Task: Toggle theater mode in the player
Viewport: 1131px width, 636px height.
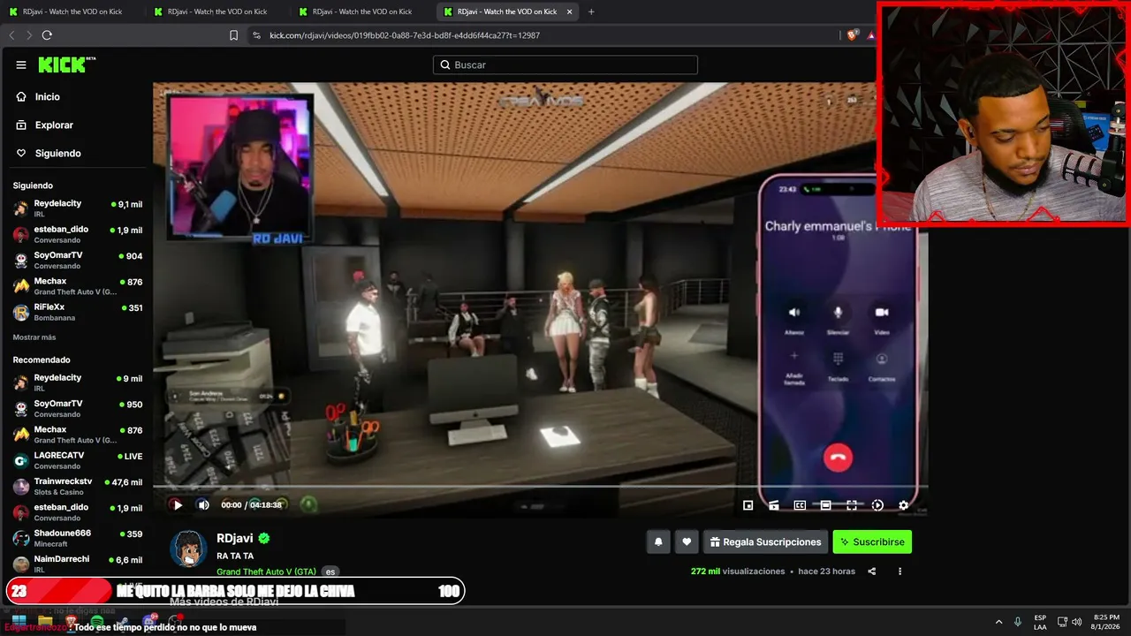Action: point(825,505)
